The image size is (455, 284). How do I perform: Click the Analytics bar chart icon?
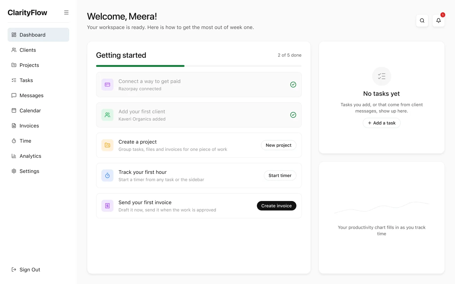click(x=14, y=156)
